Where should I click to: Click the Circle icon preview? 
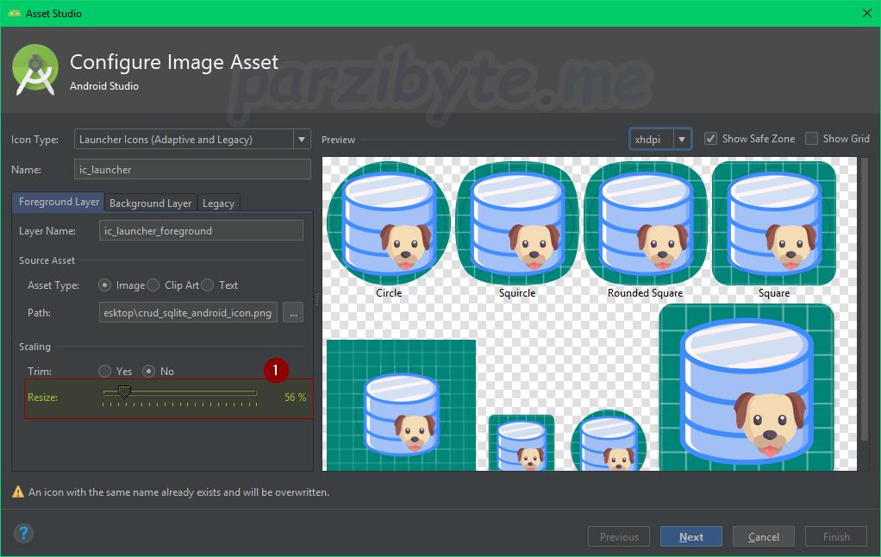tap(389, 223)
